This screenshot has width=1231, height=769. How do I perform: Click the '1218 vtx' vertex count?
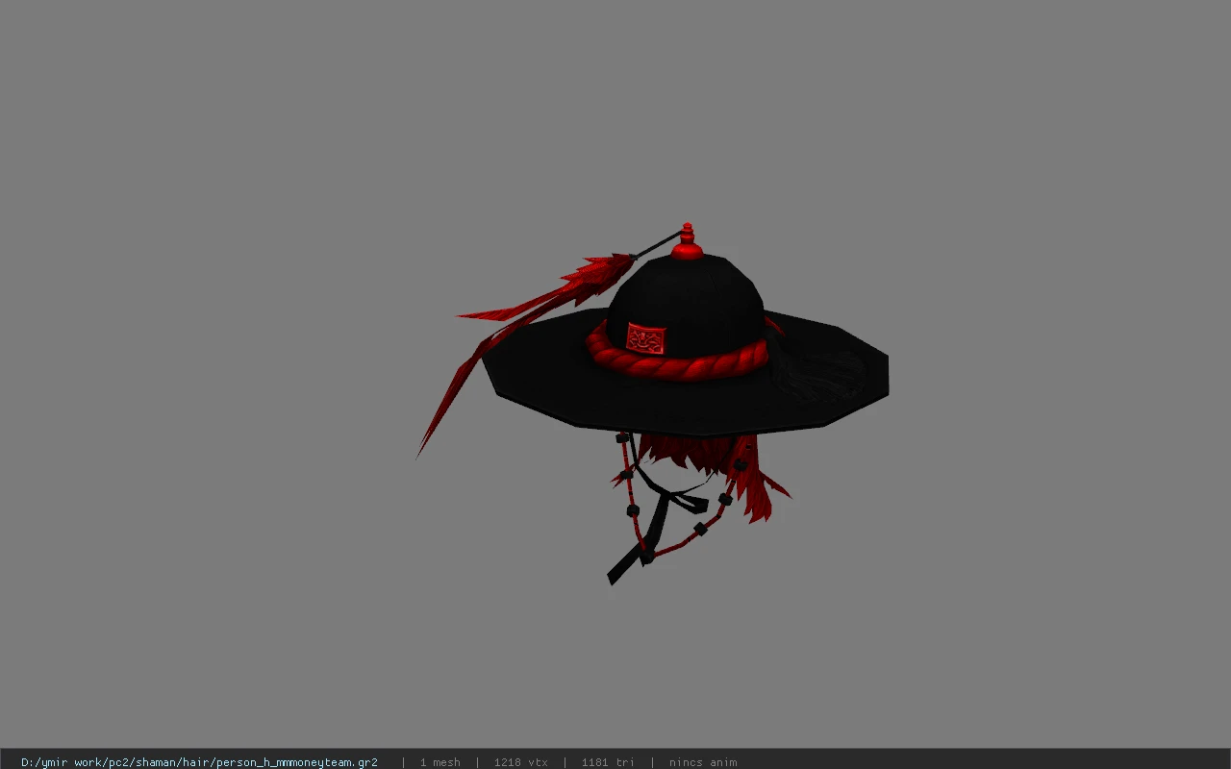(x=520, y=762)
